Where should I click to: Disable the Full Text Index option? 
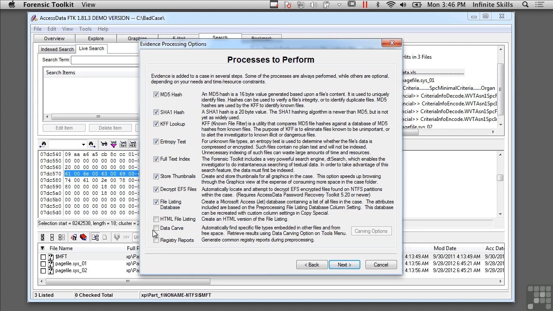coord(156,159)
